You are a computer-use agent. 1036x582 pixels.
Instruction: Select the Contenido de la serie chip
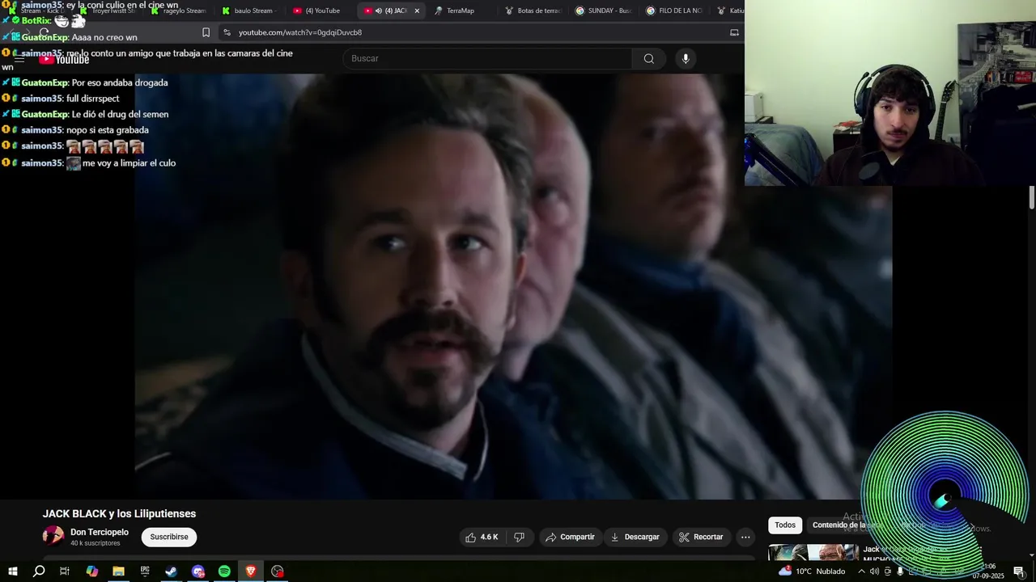[847, 525]
